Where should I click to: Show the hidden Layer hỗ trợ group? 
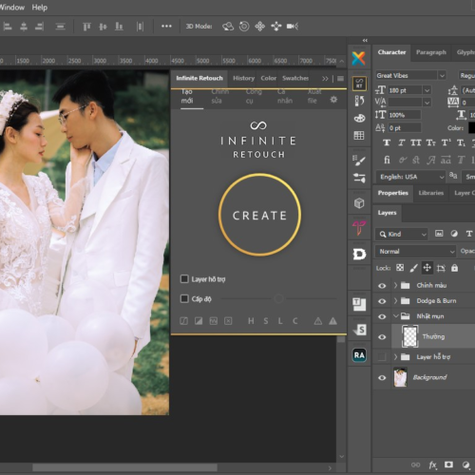click(382, 357)
